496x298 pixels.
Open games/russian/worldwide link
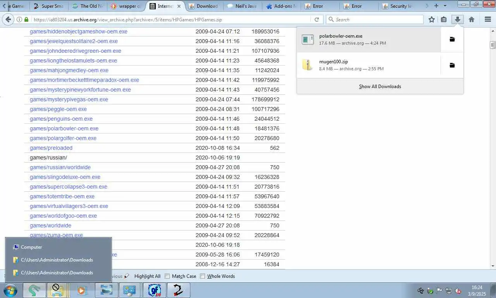(x=60, y=167)
